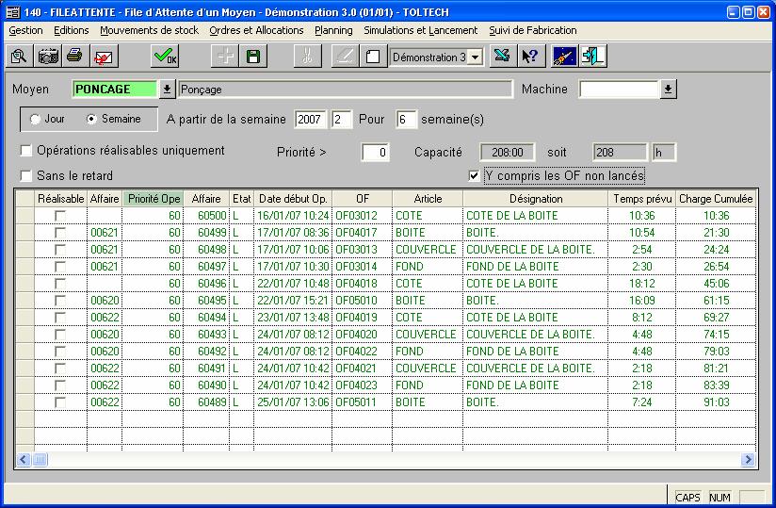This screenshot has width=776, height=508.
Task: Click the Capacité field 208:00
Action: (x=508, y=153)
